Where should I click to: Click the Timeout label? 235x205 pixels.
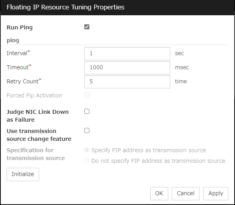click(x=18, y=67)
